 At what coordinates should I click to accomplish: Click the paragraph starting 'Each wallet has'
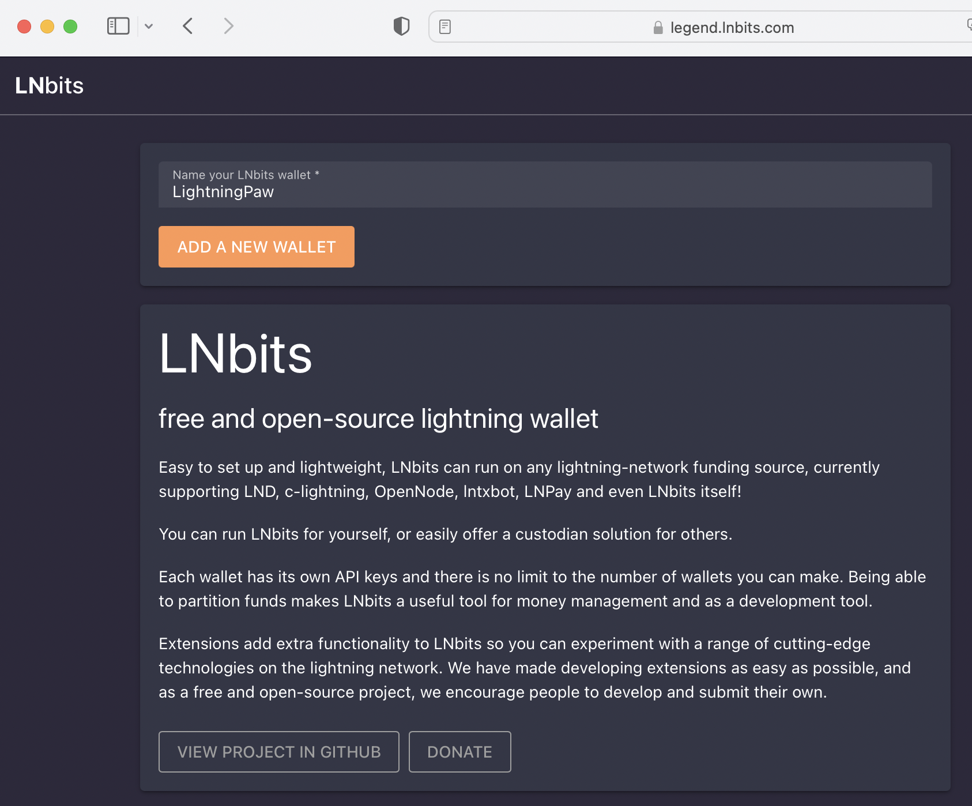point(542,589)
